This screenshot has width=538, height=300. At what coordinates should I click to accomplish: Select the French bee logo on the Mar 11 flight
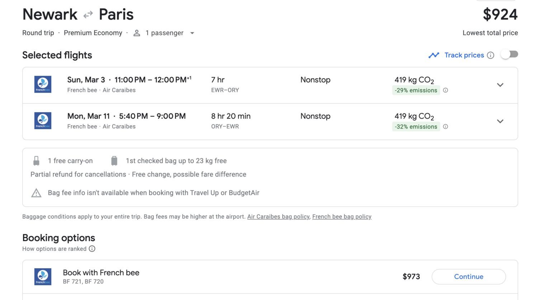pos(43,121)
